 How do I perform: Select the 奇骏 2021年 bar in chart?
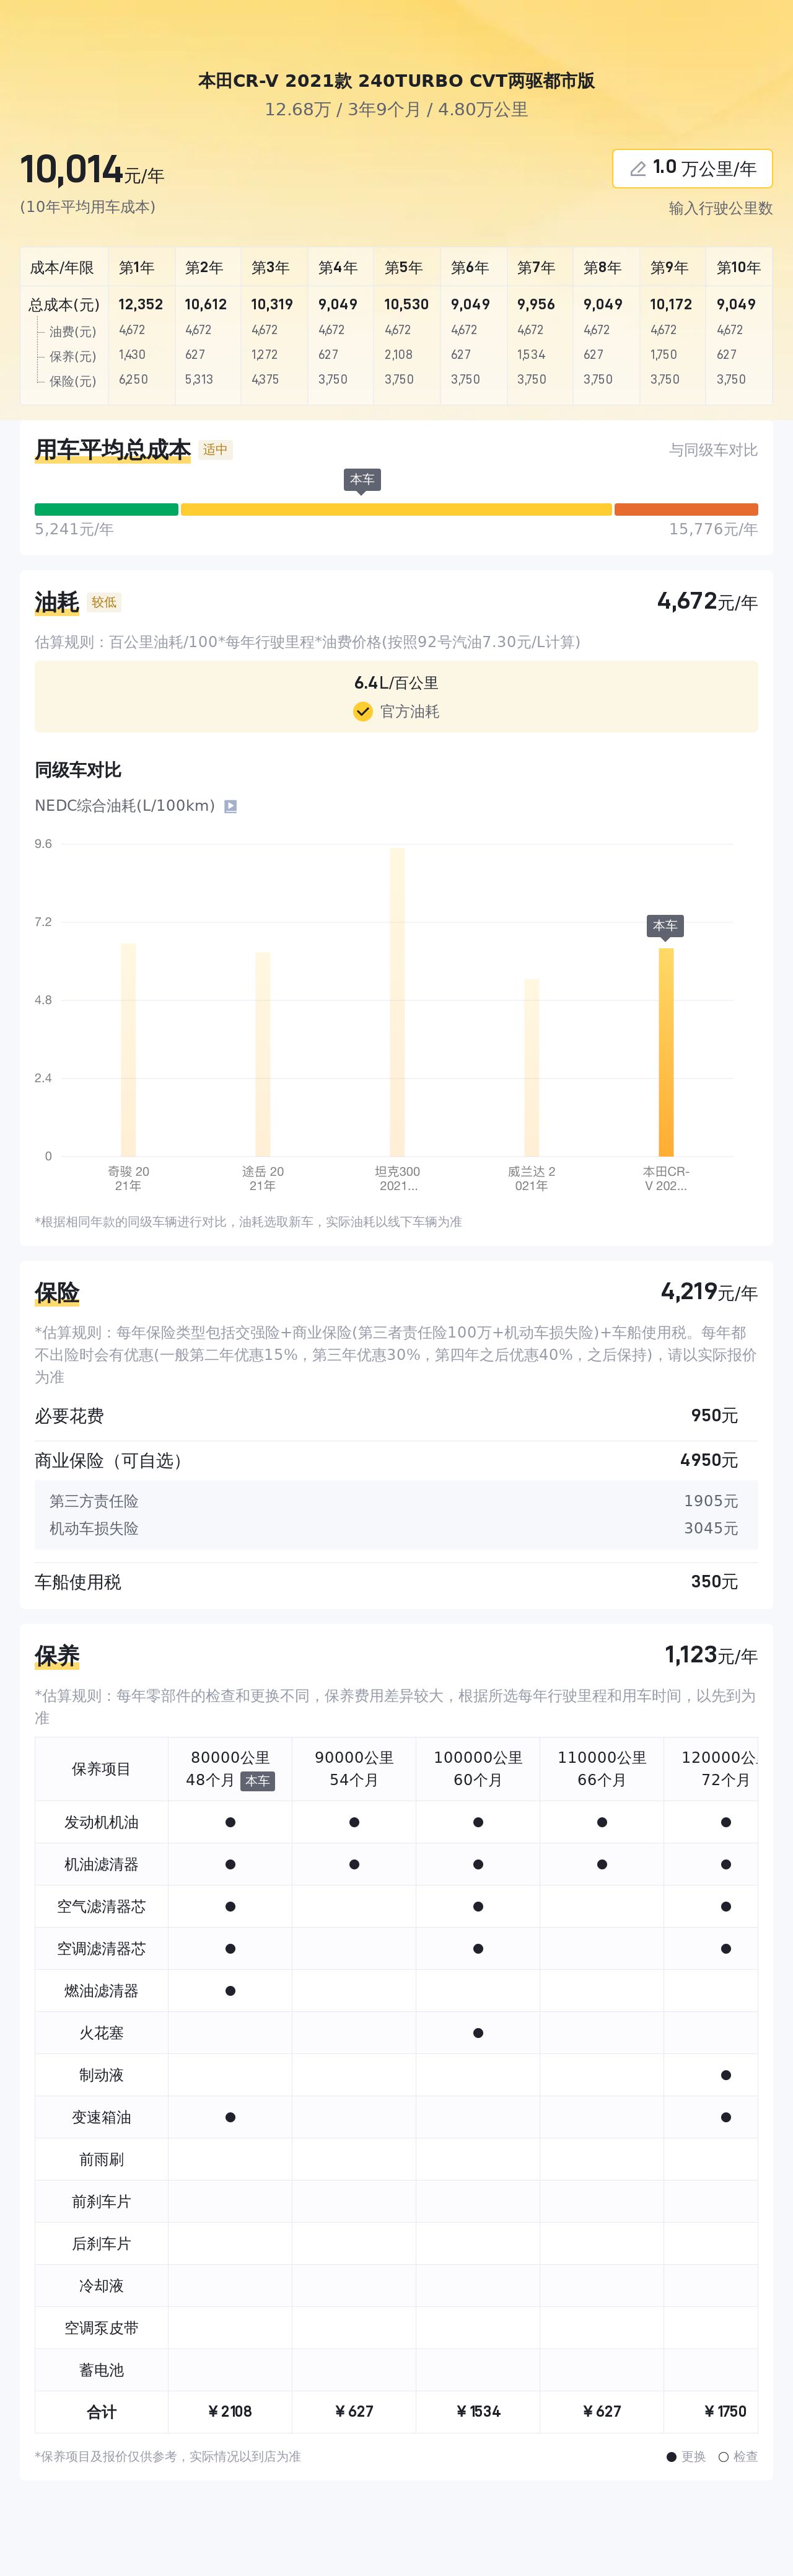pos(128,1050)
